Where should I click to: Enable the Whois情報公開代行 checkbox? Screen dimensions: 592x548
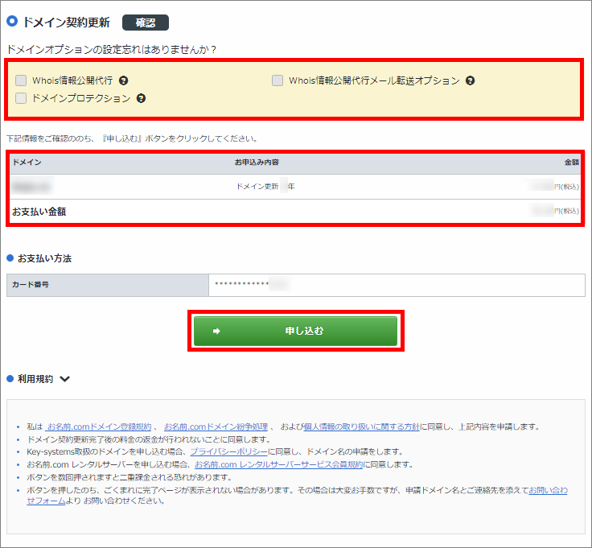(21, 80)
